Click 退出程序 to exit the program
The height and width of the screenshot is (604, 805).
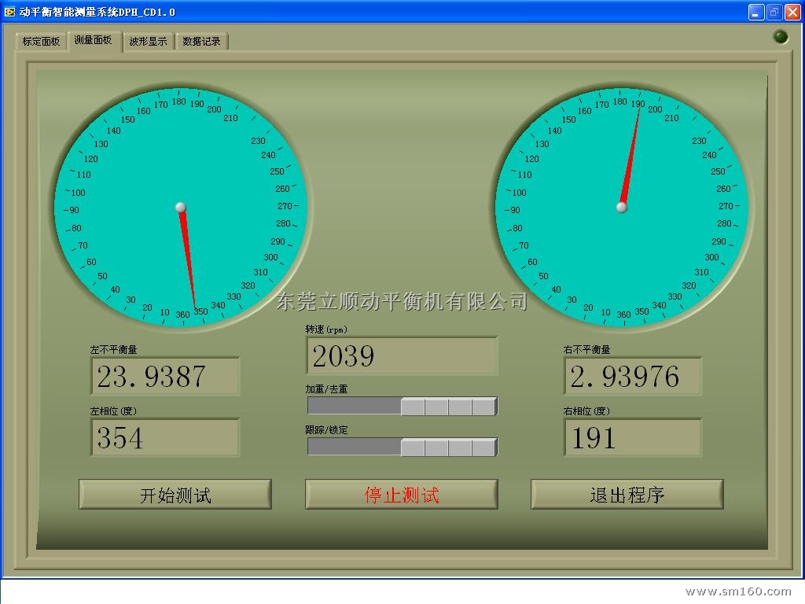pyautogui.click(x=627, y=495)
